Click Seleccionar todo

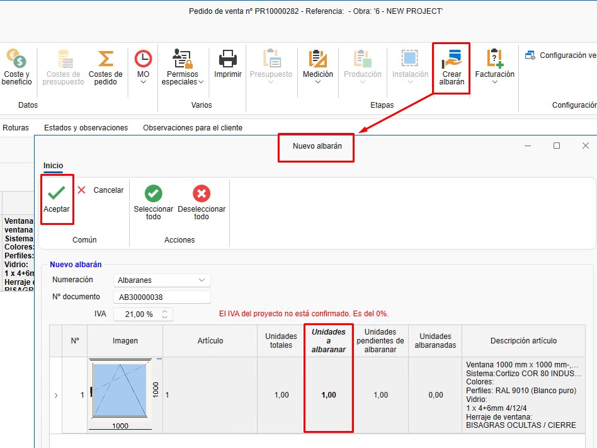(x=154, y=202)
